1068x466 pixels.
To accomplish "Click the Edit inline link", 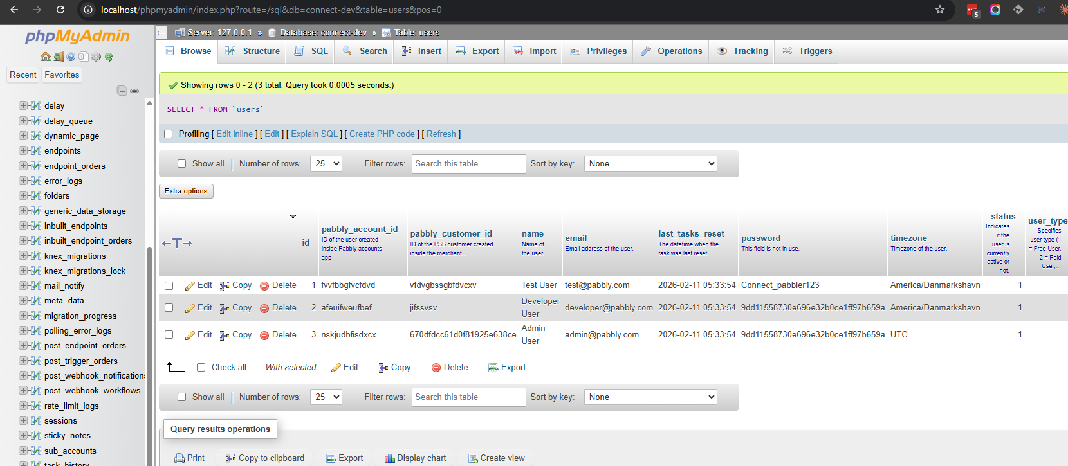I will [235, 134].
